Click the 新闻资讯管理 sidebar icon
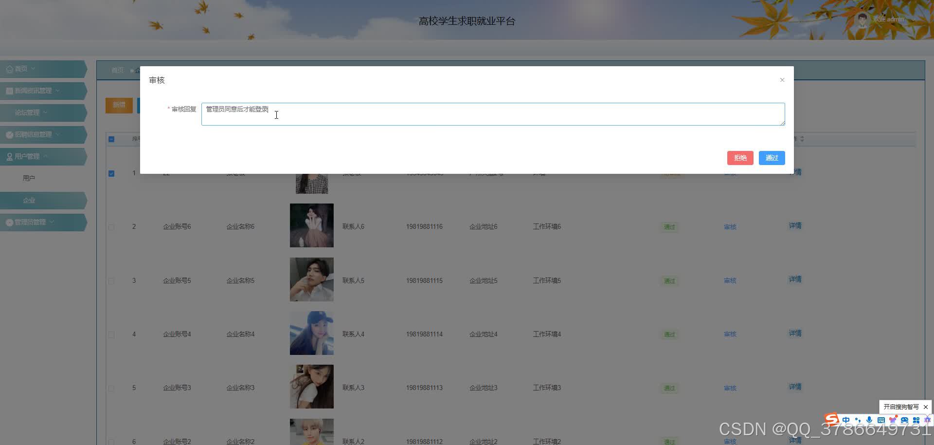The width and height of the screenshot is (934, 445). tap(9, 91)
